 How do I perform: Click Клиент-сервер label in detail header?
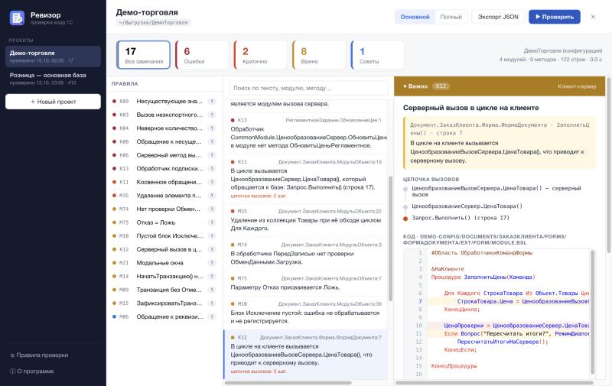[x=577, y=86]
